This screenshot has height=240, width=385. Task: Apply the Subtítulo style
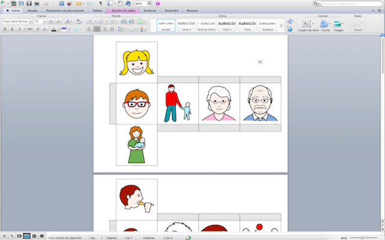268,25
